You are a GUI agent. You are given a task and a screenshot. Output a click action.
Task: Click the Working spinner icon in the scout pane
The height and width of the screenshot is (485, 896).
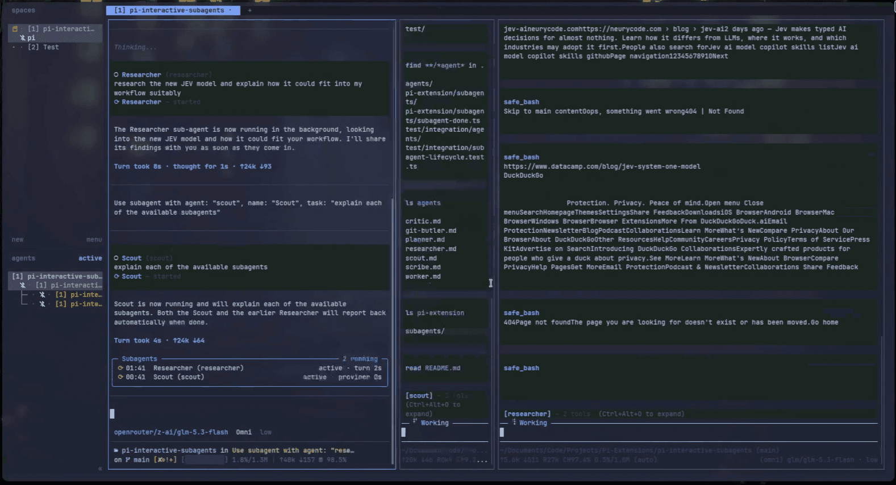(415, 422)
